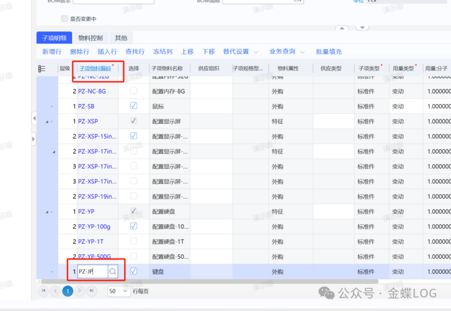The image size is (451, 311).
Task: Go to the next page arrow
Action: (80, 291)
